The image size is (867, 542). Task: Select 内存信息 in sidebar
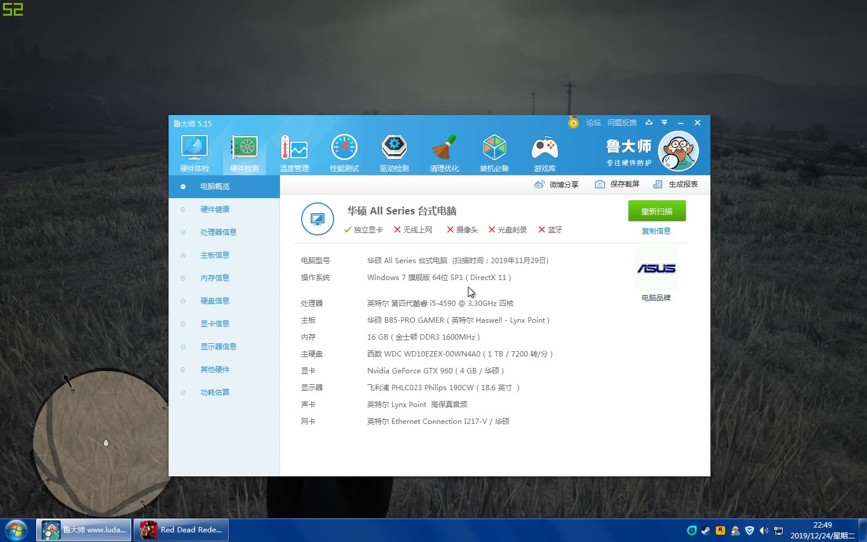point(224,278)
